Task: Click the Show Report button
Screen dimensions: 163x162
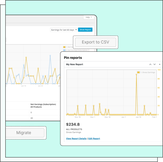Action: coord(85,30)
